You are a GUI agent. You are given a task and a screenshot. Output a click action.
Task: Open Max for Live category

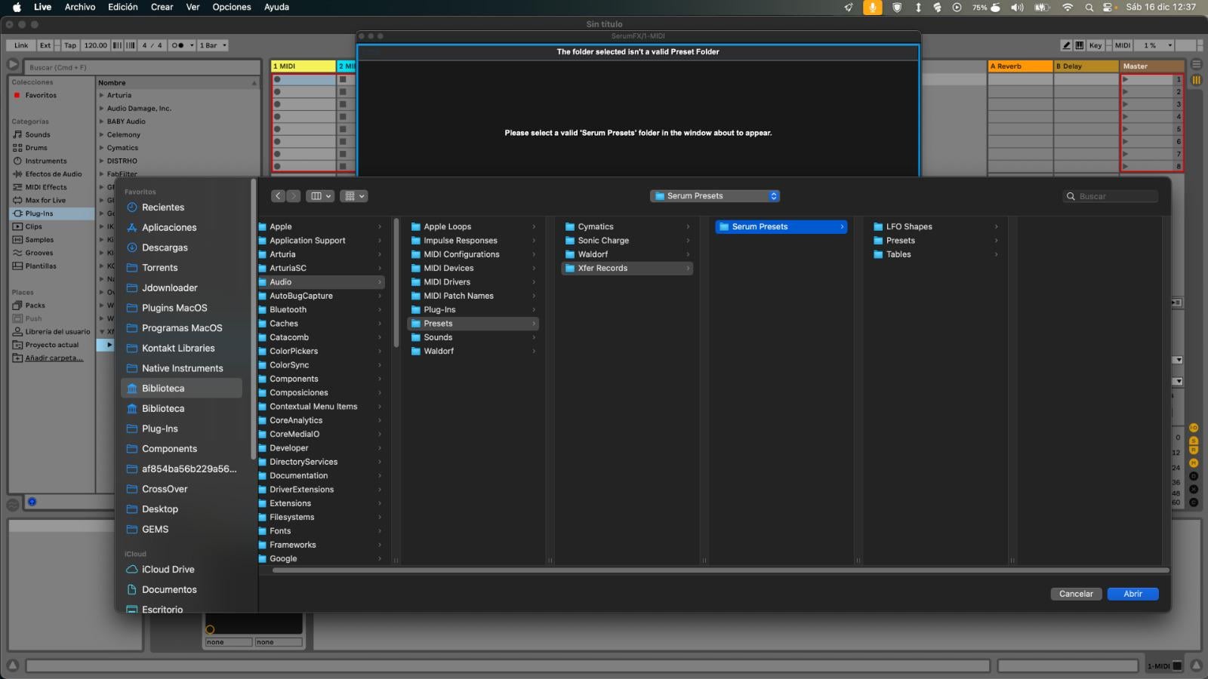45,201
